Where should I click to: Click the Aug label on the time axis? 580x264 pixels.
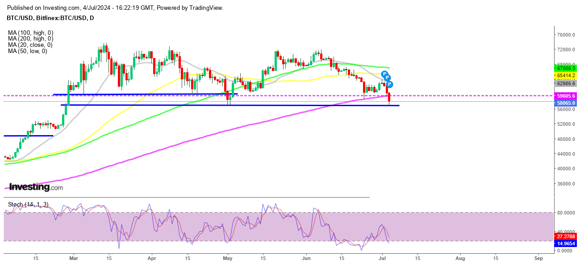tap(460, 258)
